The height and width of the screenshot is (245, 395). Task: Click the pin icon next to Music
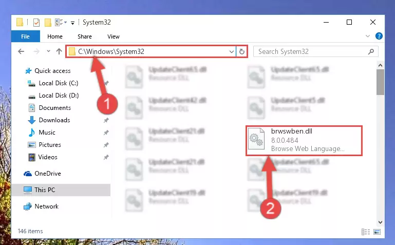106,133
